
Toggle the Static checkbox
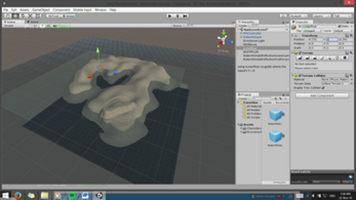339,27
